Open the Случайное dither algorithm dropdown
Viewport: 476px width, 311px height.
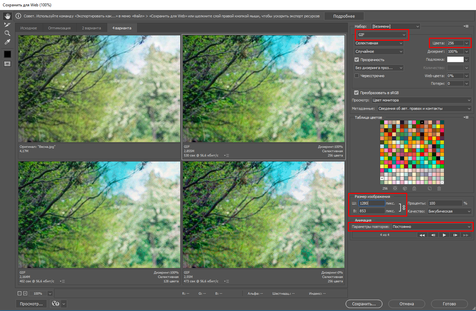click(379, 51)
